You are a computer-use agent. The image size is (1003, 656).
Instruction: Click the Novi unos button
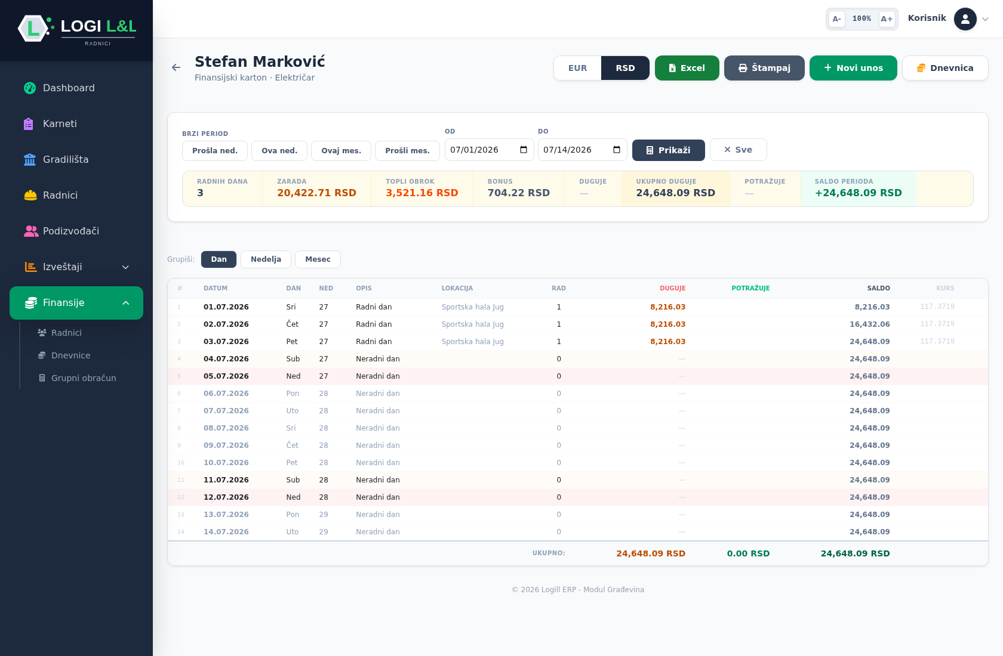(x=853, y=68)
